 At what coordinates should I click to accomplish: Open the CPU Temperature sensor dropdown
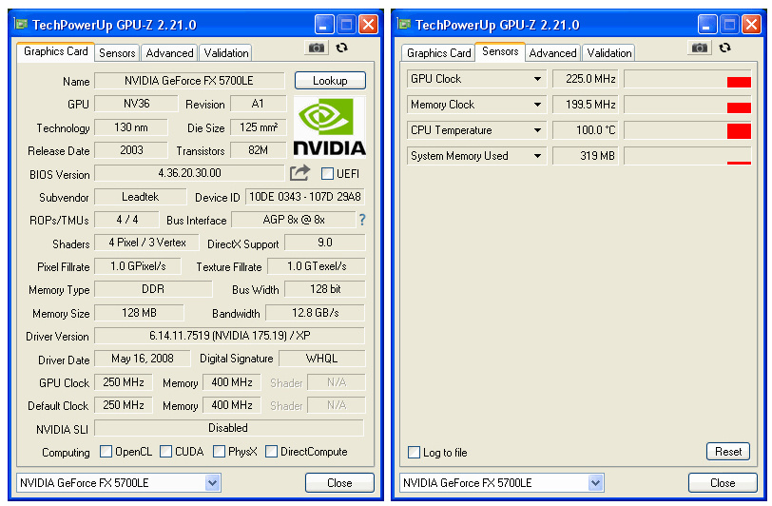pyautogui.click(x=538, y=130)
